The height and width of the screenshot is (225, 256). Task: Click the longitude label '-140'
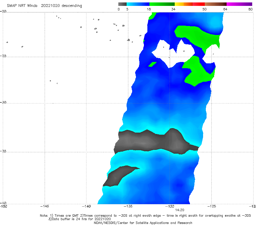(x=86, y=206)
